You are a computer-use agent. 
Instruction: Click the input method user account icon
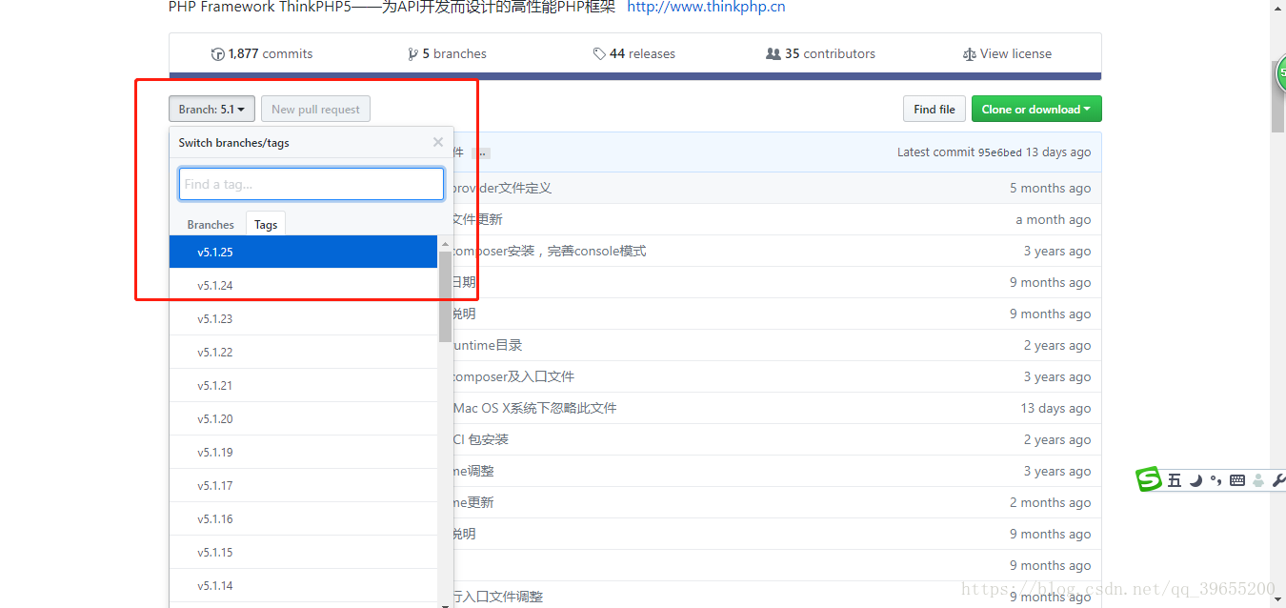(1258, 480)
